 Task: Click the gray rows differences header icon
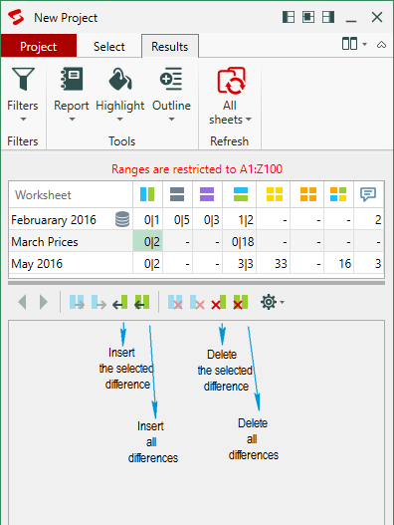point(177,194)
